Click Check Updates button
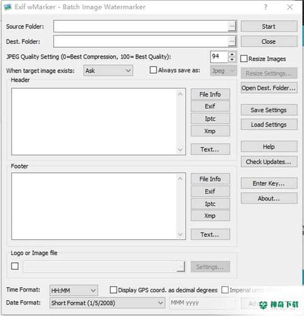 pyautogui.click(x=269, y=161)
